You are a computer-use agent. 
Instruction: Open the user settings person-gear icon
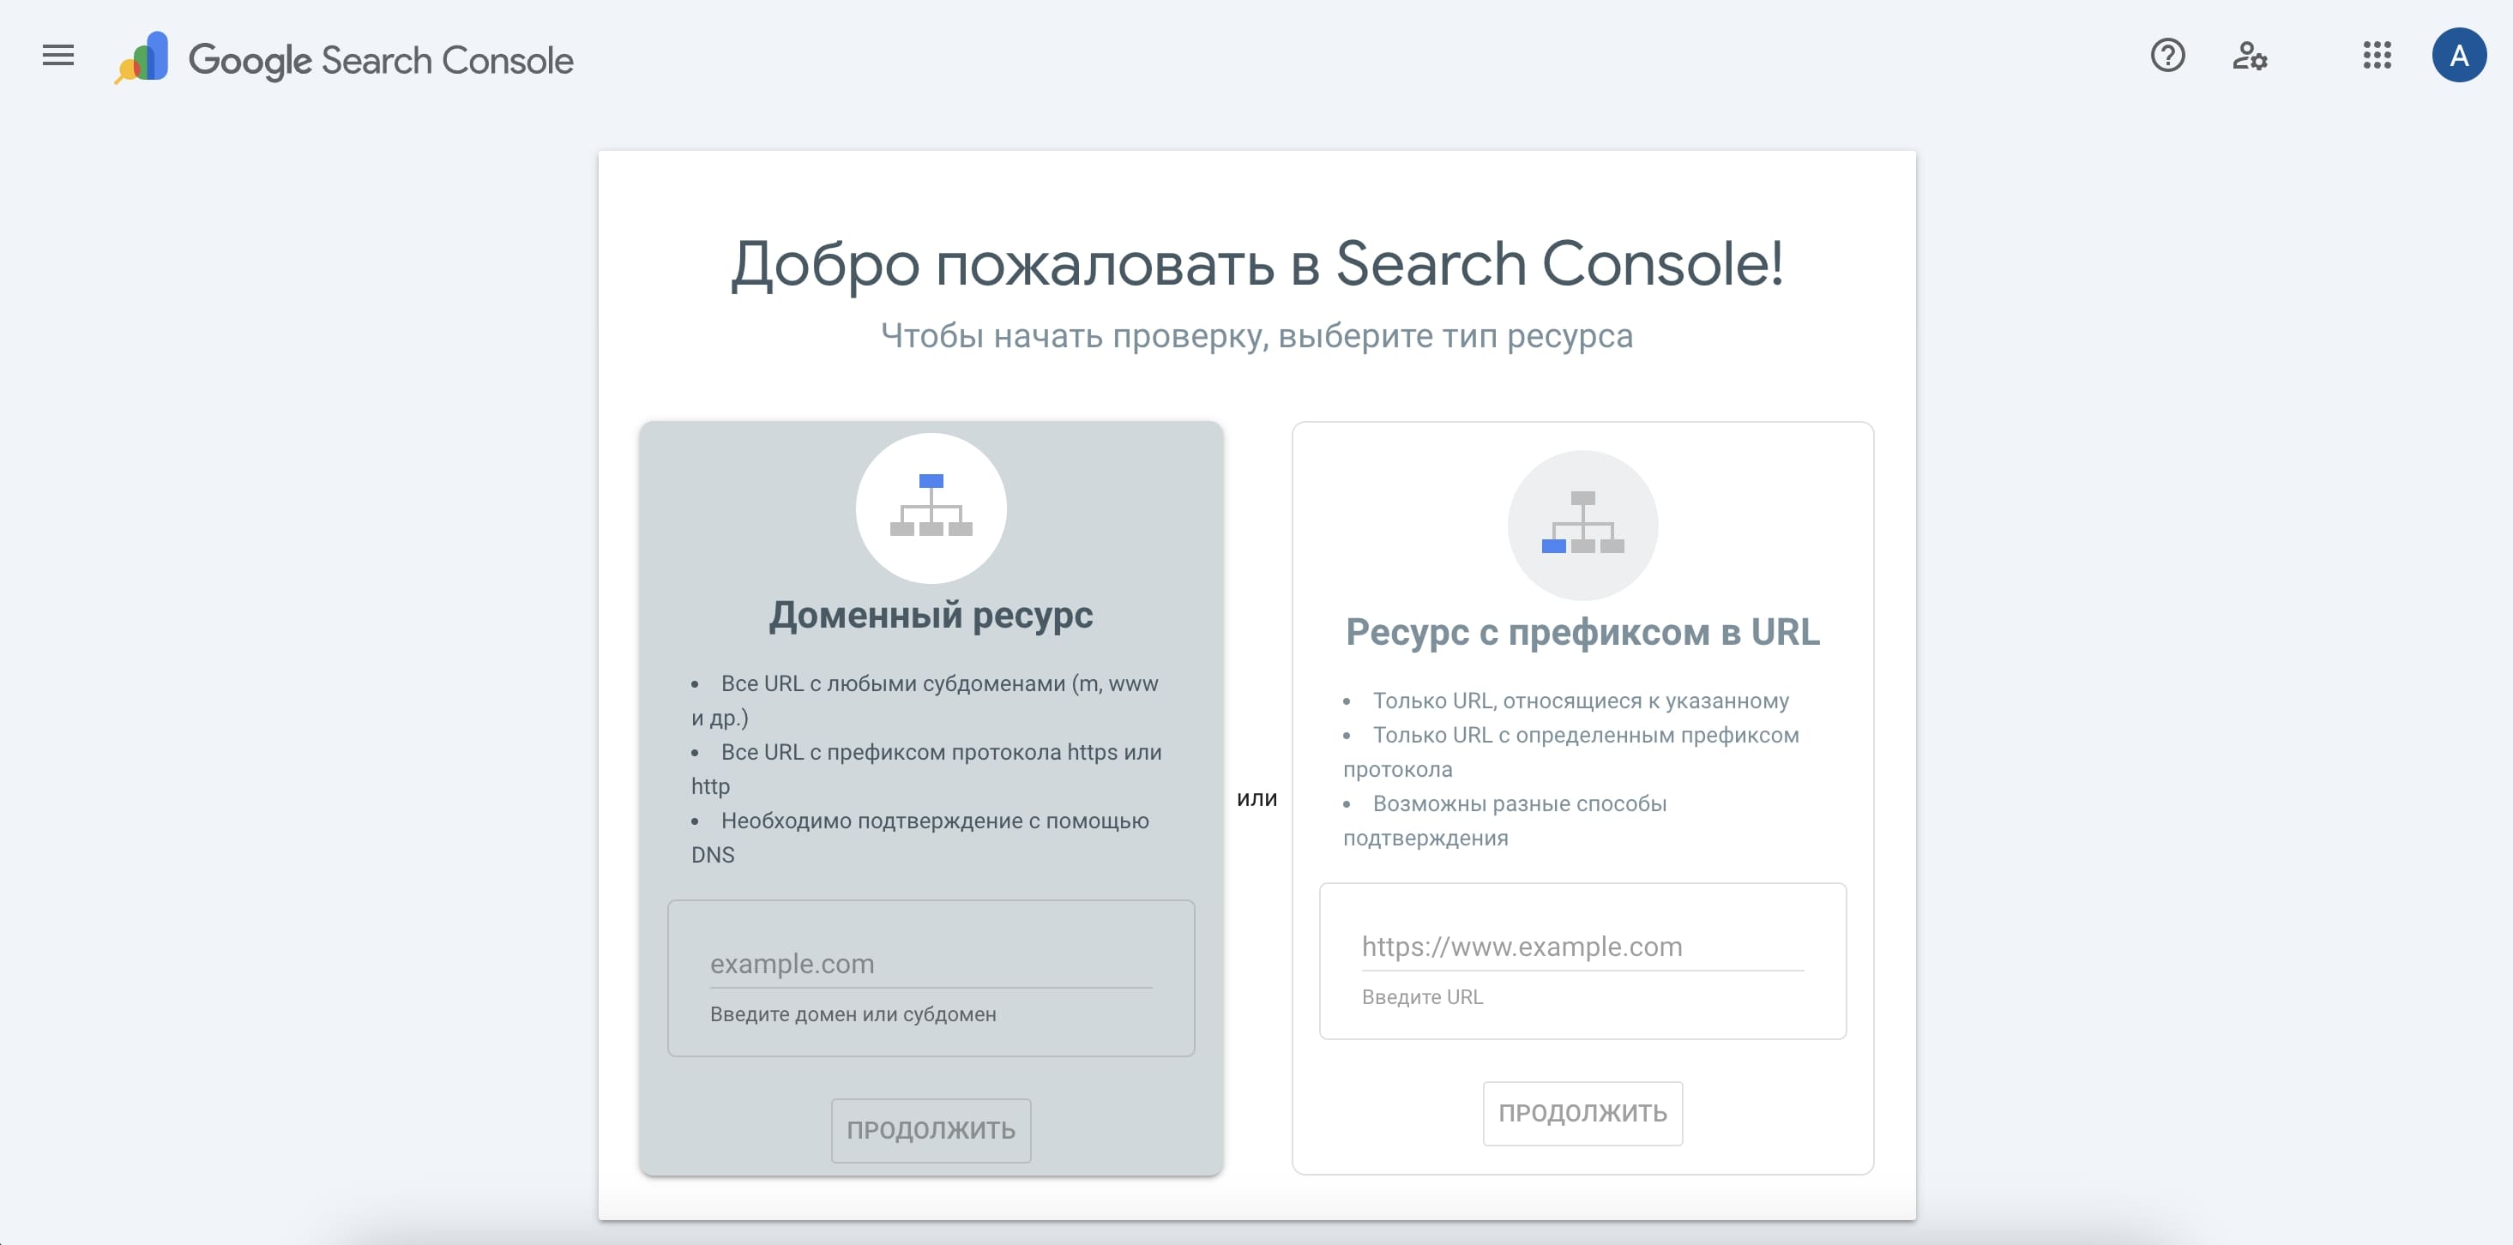[x=2249, y=56]
